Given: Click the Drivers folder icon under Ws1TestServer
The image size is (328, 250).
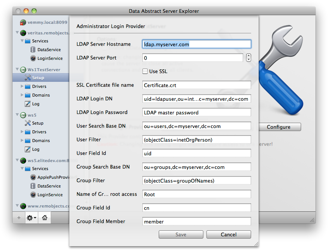Looking at the screenshot, I should (x=28, y=86).
